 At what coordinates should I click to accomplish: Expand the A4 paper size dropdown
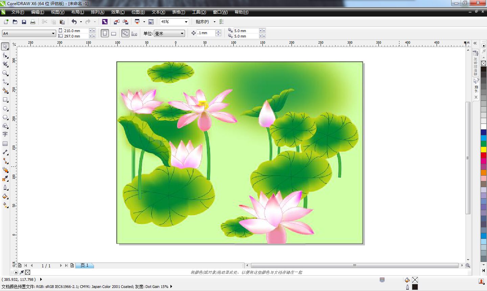[x=52, y=33]
